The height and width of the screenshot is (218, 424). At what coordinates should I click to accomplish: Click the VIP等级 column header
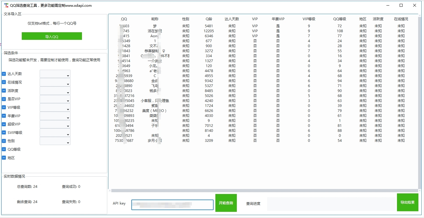309,19
